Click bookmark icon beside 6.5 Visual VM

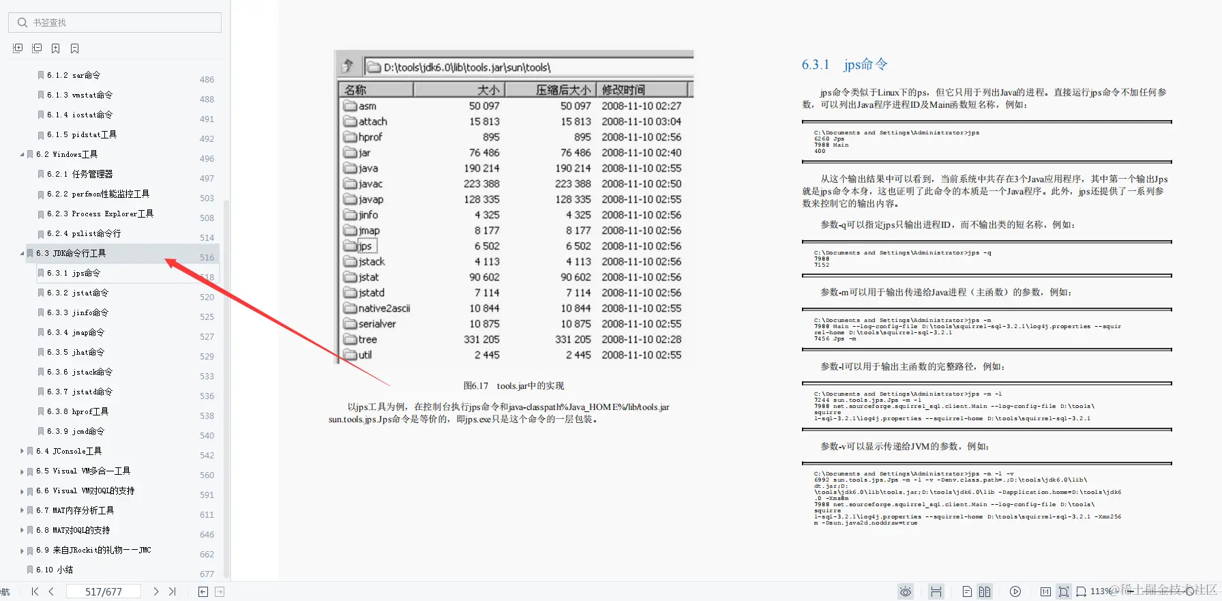(x=30, y=471)
